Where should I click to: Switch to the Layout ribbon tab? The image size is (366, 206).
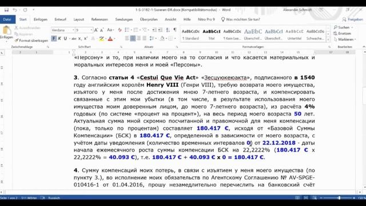79,19
